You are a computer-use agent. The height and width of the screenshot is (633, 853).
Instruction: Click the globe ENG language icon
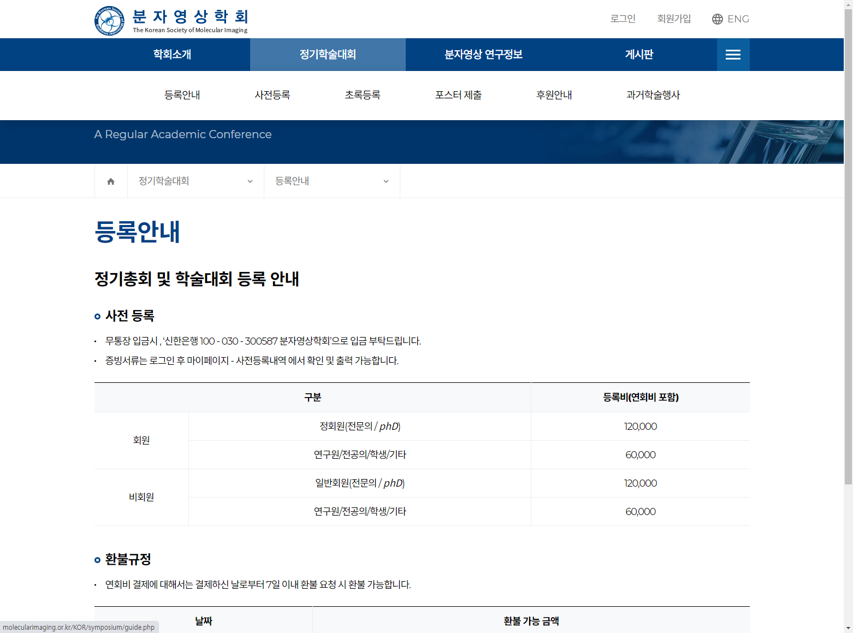(717, 19)
